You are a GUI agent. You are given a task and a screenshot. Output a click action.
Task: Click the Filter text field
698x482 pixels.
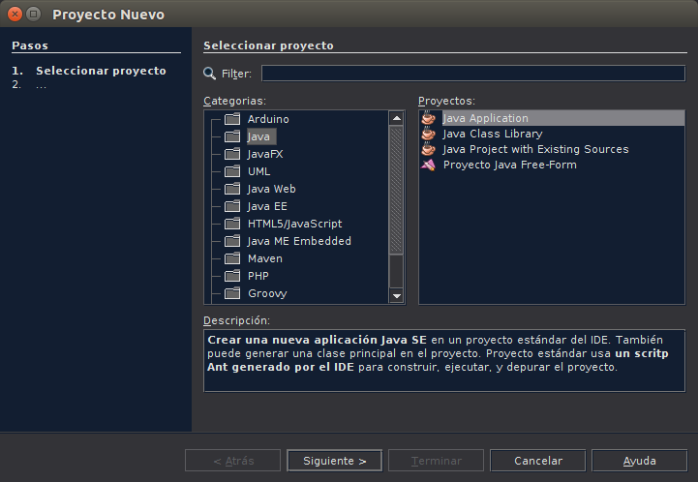[473, 74]
